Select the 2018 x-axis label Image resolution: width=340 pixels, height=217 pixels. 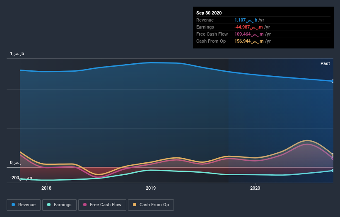[46, 188]
